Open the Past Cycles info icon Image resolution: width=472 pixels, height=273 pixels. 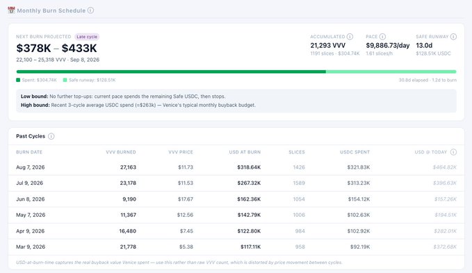[x=51, y=136]
